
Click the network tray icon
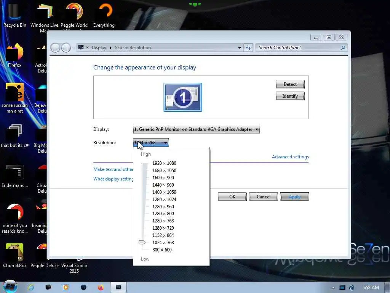click(342, 288)
